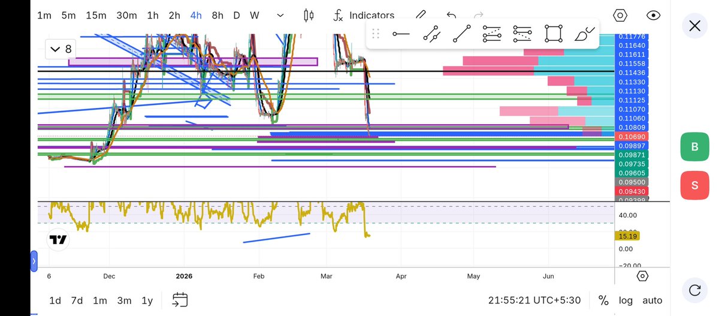The image size is (719, 316).
Task: Set date range to 1y
Action: click(147, 300)
